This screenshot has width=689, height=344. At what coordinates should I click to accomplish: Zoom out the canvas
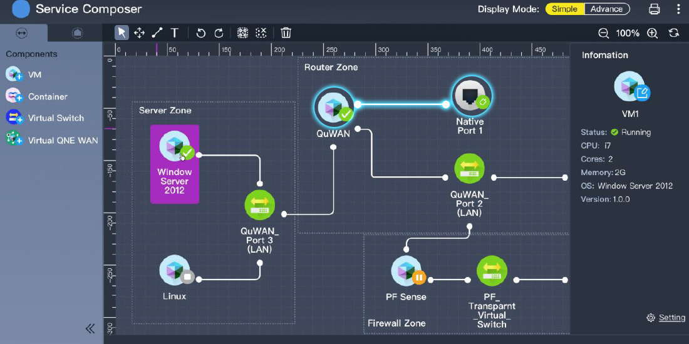[603, 33]
